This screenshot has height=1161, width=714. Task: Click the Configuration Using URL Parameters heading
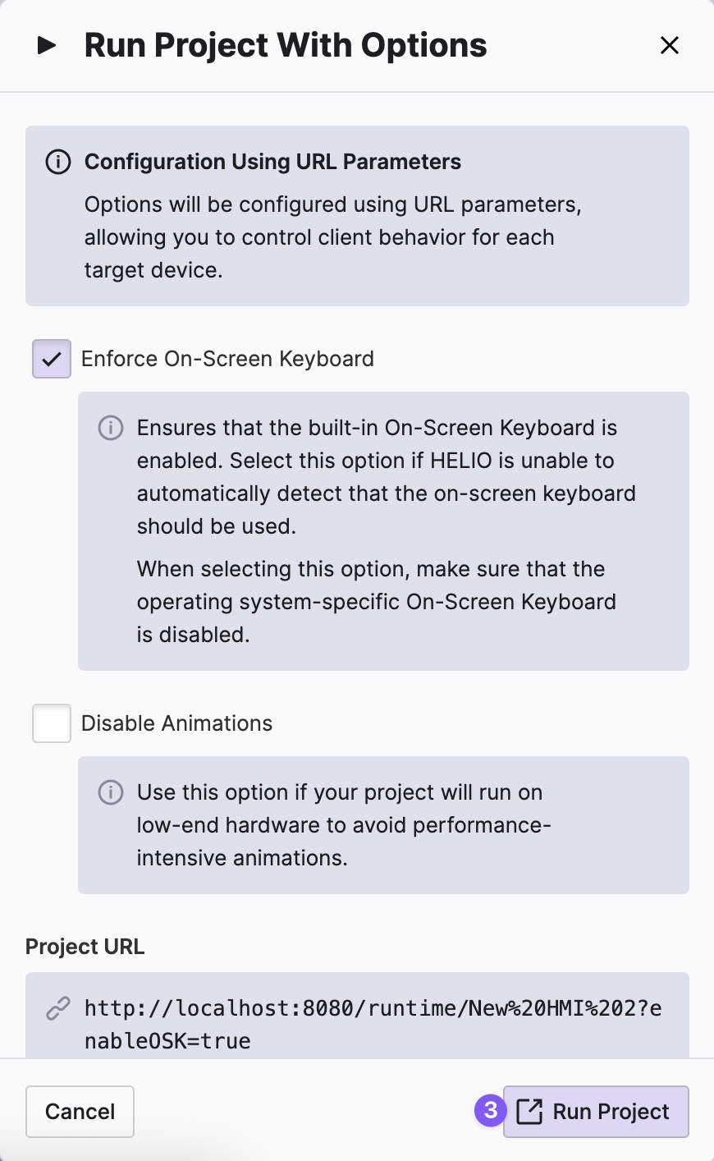[x=272, y=162]
